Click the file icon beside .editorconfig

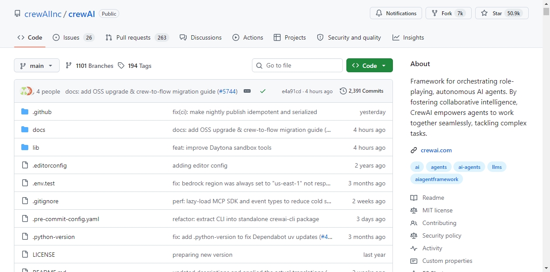(25, 165)
